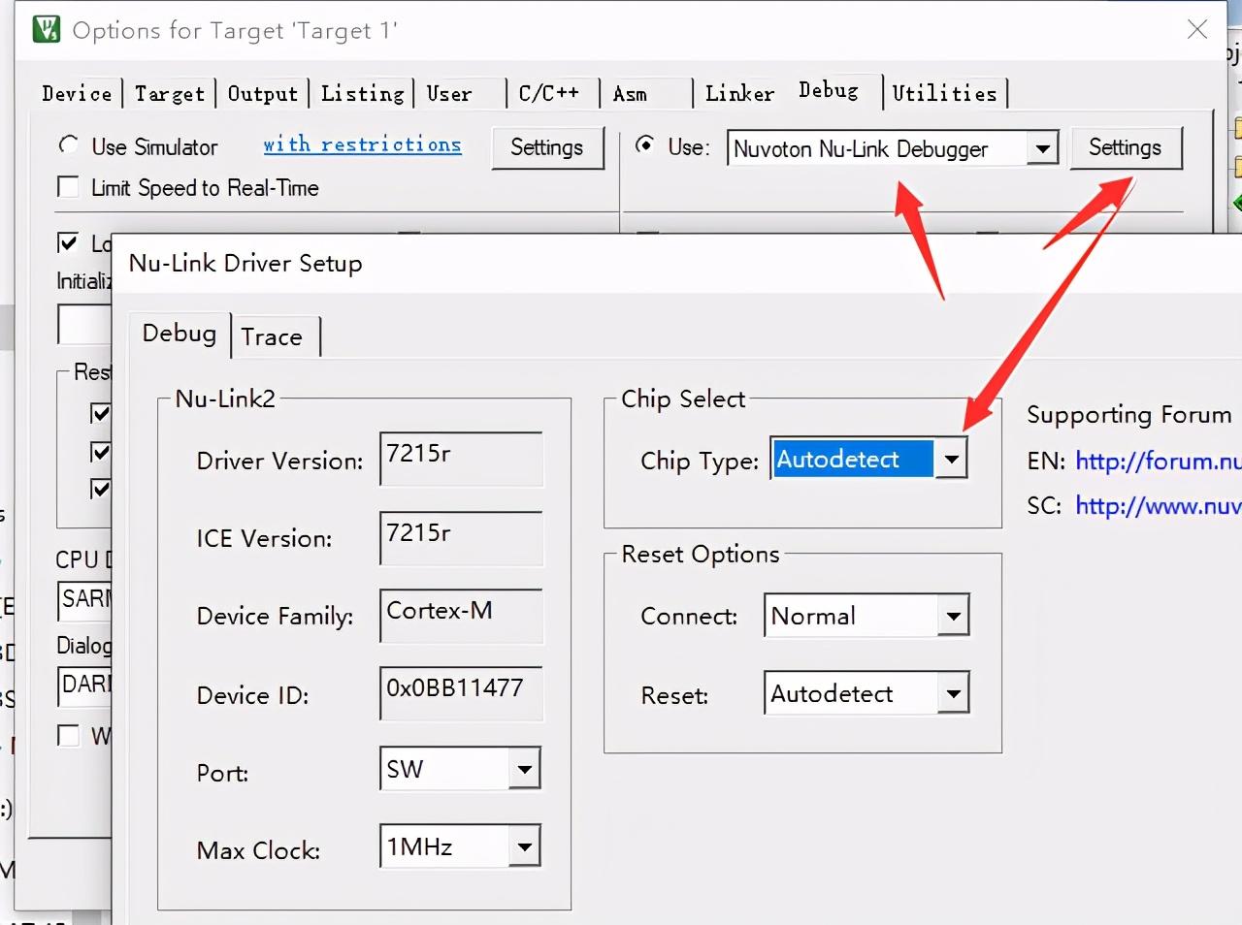Click Settings button beside Use Simulator
The height and width of the screenshot is (925, 1242).
[x=547, y=147]
